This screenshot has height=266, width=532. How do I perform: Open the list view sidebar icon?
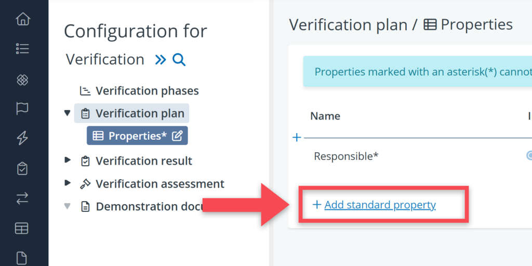(22, 49)
